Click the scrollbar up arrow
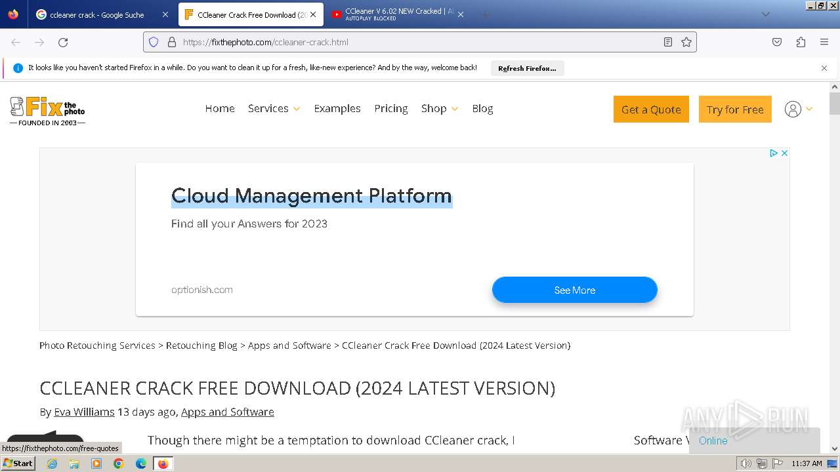The height and width of the screenshot is (472, 840). point(835,87)
